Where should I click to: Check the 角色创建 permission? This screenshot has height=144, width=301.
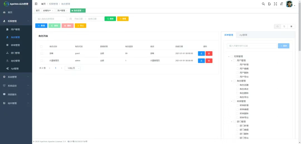pyautogui.click(x=237, y=85)
